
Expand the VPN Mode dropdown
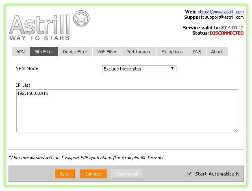(x=139, y=69)
